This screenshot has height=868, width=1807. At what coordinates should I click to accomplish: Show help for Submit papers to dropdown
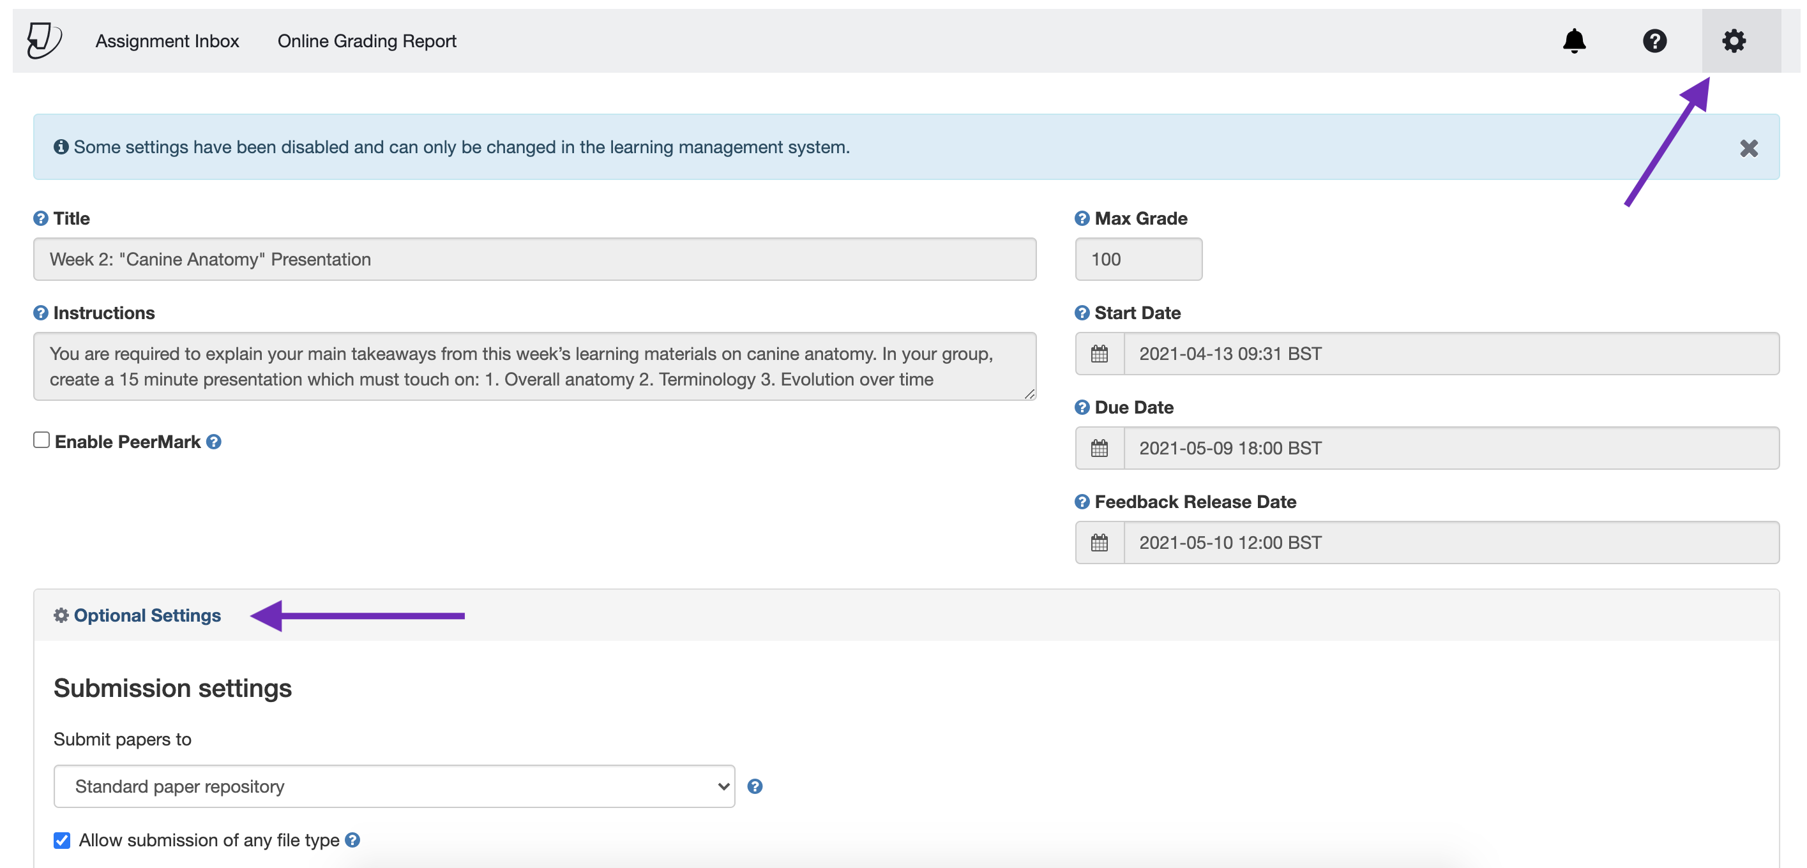click(x=755, y=786)
